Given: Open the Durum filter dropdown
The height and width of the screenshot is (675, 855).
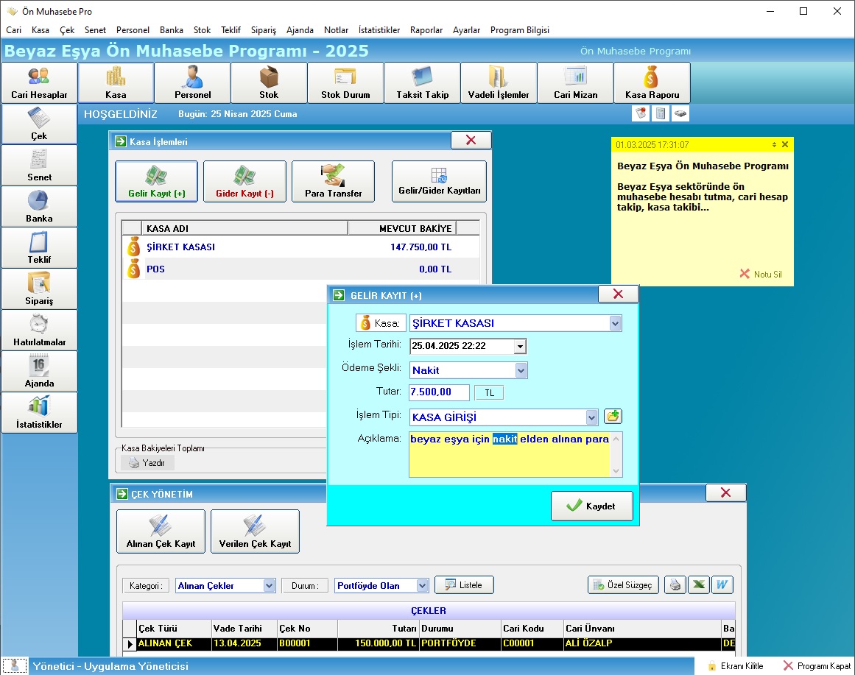Looking at the screenshot, I should tap(422, 586).
